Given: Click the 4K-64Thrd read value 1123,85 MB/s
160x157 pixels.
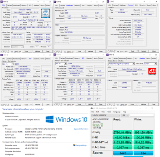Looking at the screenshot, I should pos(122,143).
